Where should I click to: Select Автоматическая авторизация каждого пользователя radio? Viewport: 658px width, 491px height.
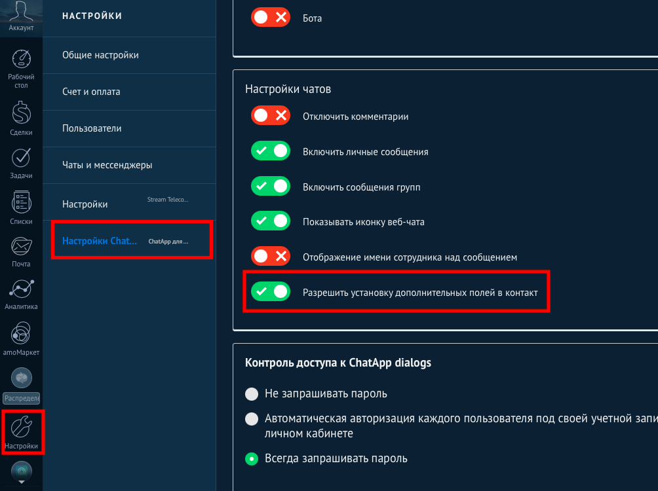coord(252,419)
